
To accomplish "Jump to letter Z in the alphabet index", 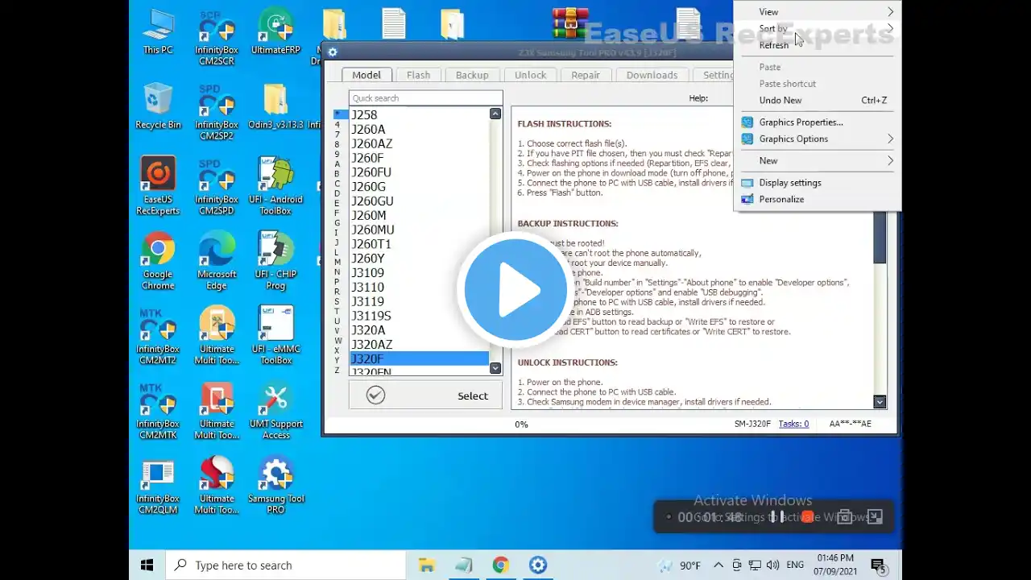I will click(337, 370).
